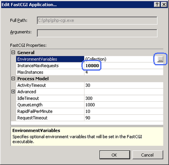Select the MaxInstances property row
Screen dimensions: 169x165
[x=90, y=72]
